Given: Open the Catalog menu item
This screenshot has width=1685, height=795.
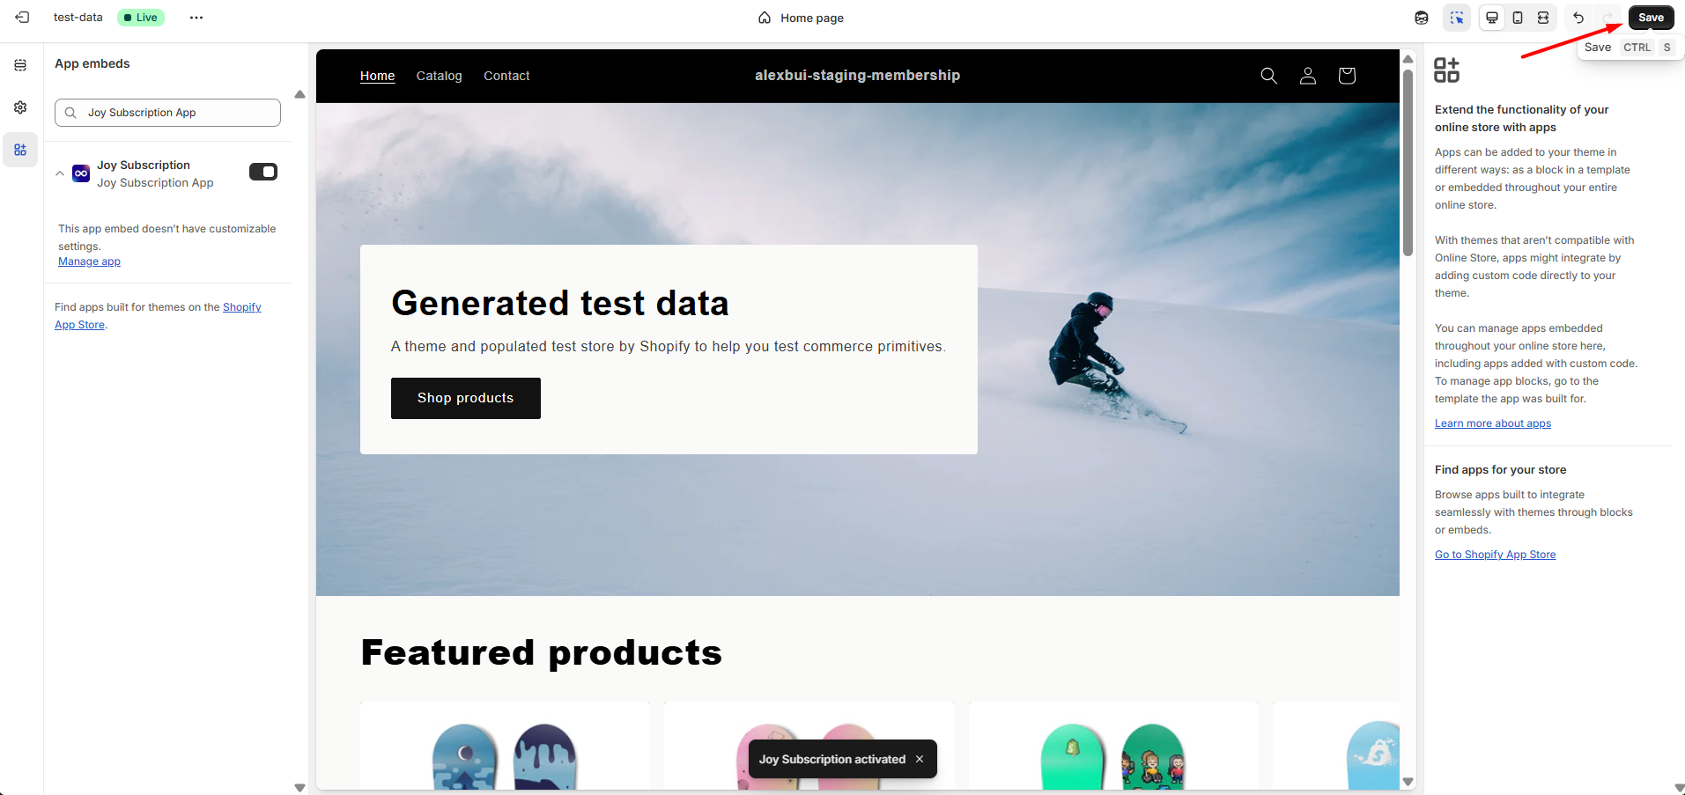Looking at the screenshot, I should pyautogui.click(x=439, y=76).
